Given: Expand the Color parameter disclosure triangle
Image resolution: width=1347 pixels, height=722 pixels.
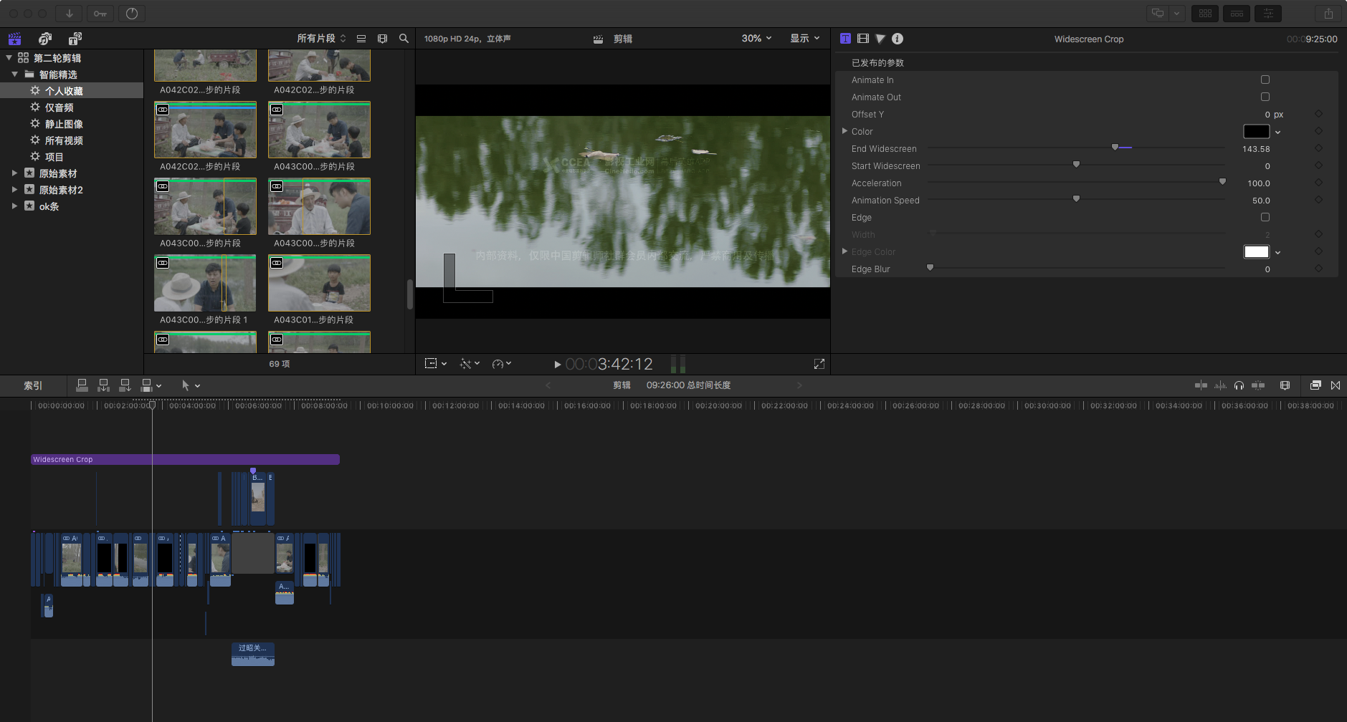Looking at the screenshot, I should pyautogui.click(x=844, y=131).
